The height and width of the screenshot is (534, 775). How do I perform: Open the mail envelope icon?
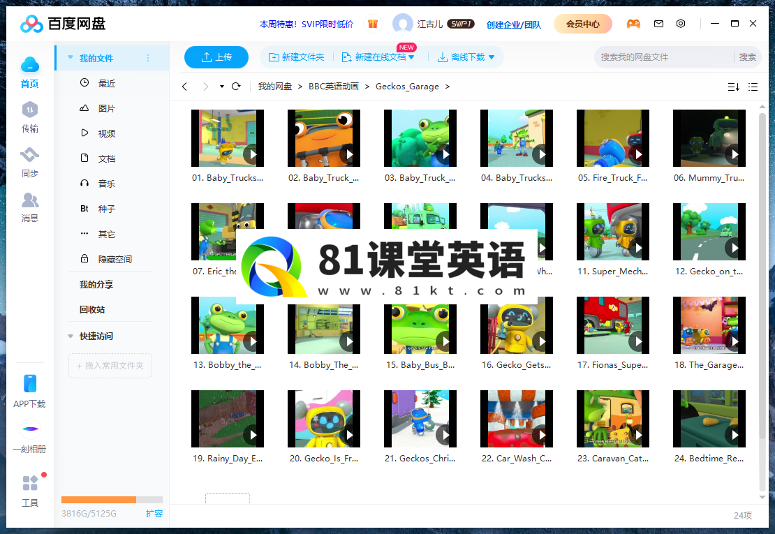[x=658, y=23]
